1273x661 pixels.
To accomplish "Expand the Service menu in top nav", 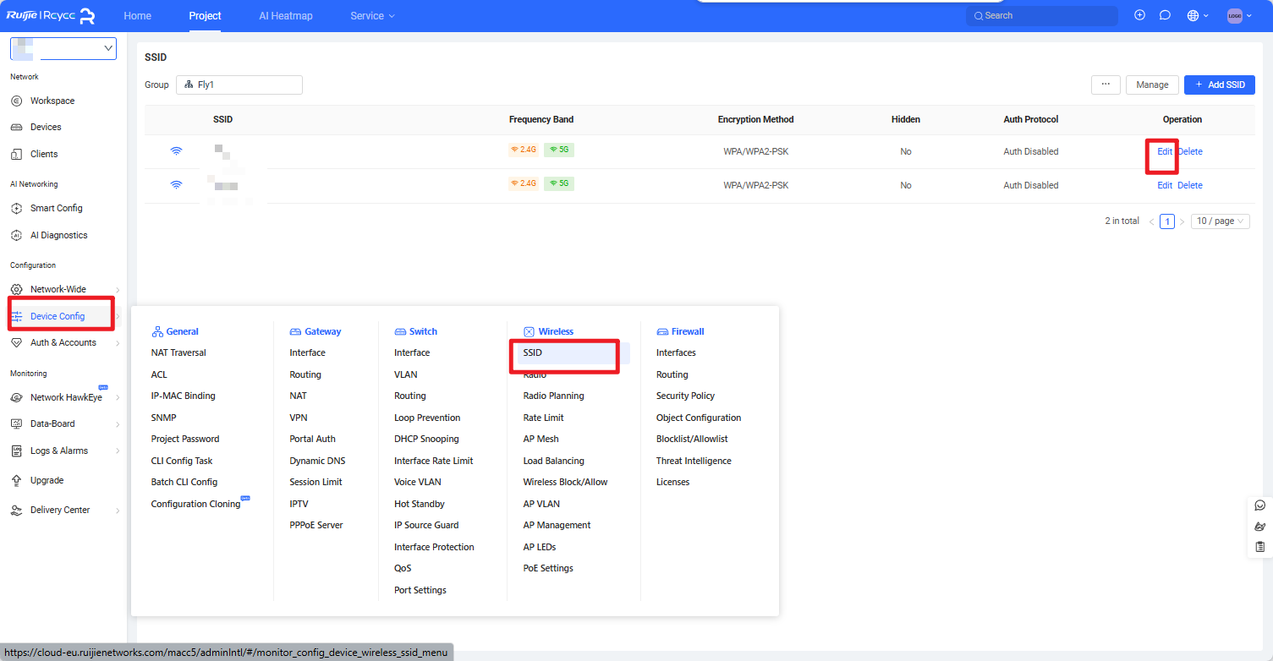I will pyautogui.click(x=372, y=16).
